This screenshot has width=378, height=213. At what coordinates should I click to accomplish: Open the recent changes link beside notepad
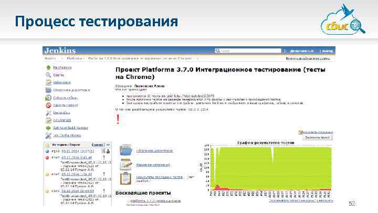click(x=153, y=165)
